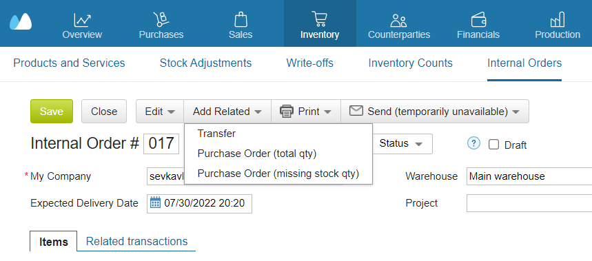The width and height of the screenshot is (592, 261).
Task: Open the Sales shopping bag icon
Action: tap(241, 19)
